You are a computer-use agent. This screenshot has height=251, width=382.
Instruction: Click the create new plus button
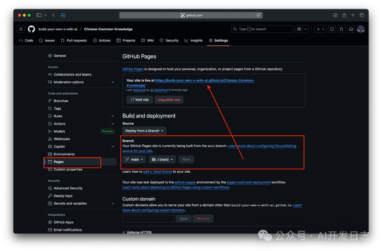tap(320, 29)
